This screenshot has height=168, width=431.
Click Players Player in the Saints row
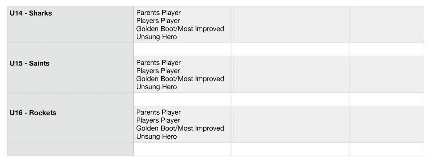pos(158,71)
